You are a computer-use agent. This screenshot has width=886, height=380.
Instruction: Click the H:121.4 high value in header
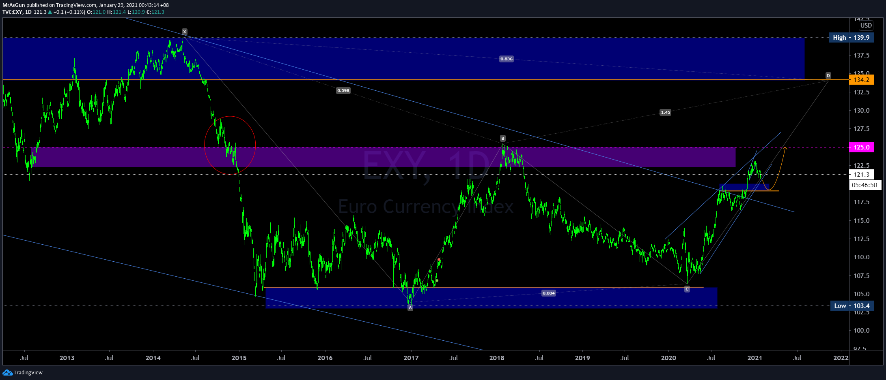[x=116, y=12]
